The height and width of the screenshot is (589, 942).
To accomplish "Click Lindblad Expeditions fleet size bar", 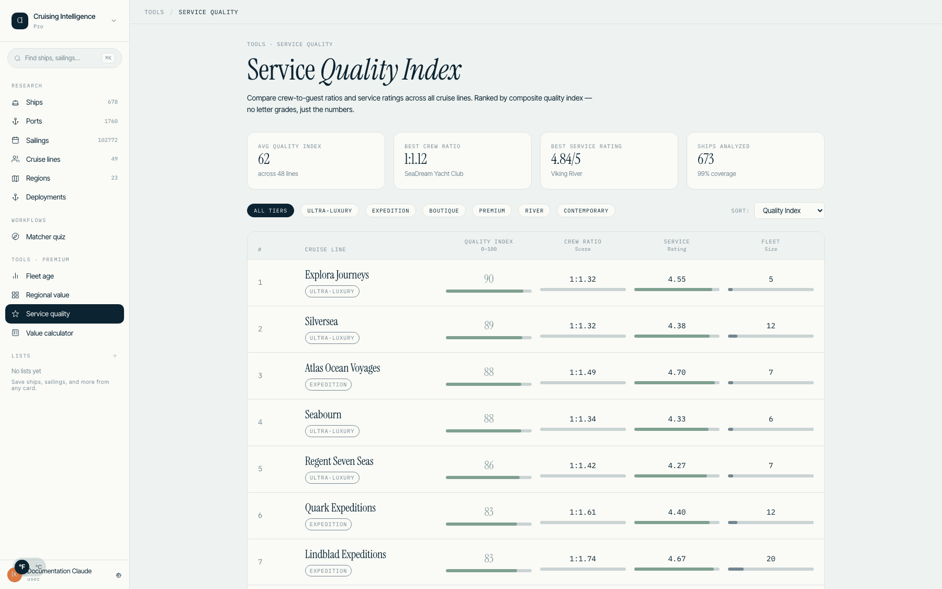I will pos(771,569).
